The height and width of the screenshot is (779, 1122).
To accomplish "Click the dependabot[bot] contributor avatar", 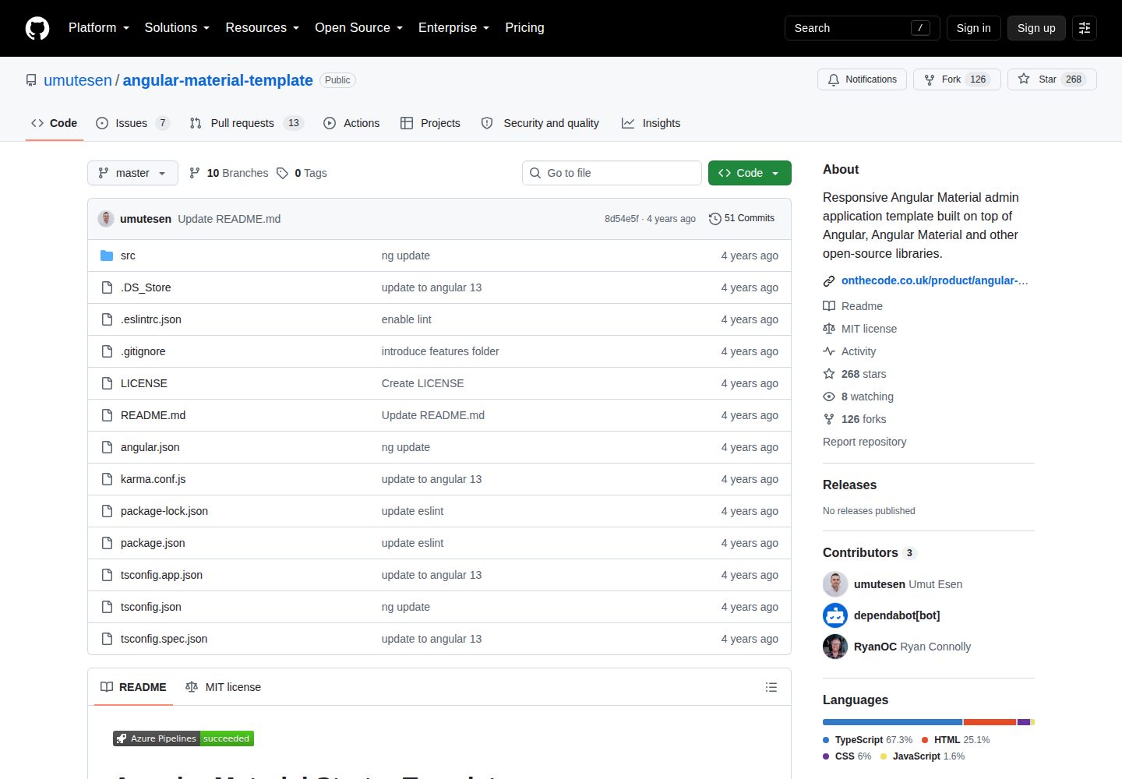I will [835, 615].
